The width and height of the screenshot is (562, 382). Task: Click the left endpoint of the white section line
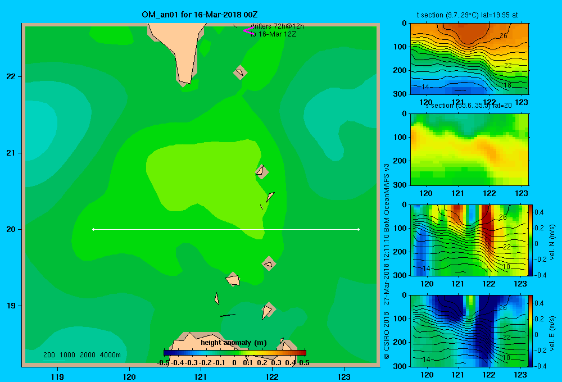pyautogui.click(x=93, y=229)
